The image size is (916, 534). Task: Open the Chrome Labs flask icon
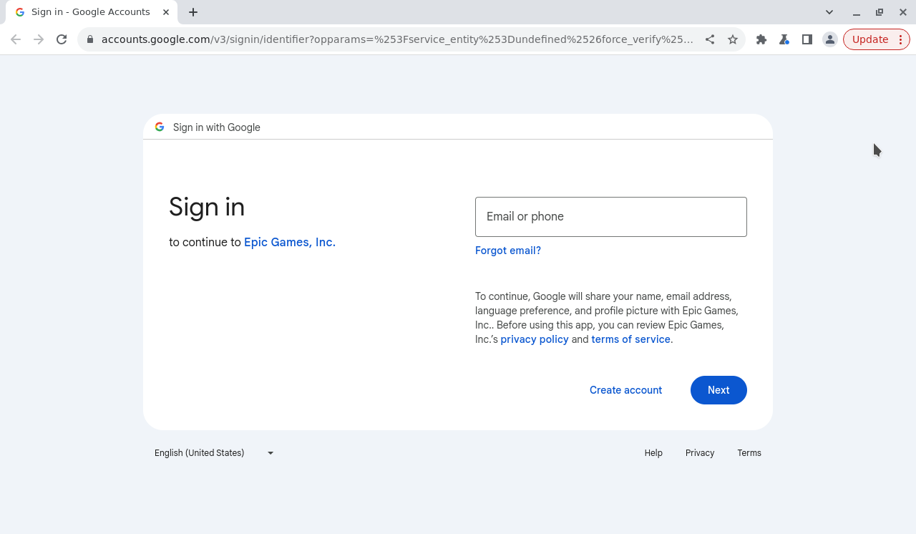point(784,39)
